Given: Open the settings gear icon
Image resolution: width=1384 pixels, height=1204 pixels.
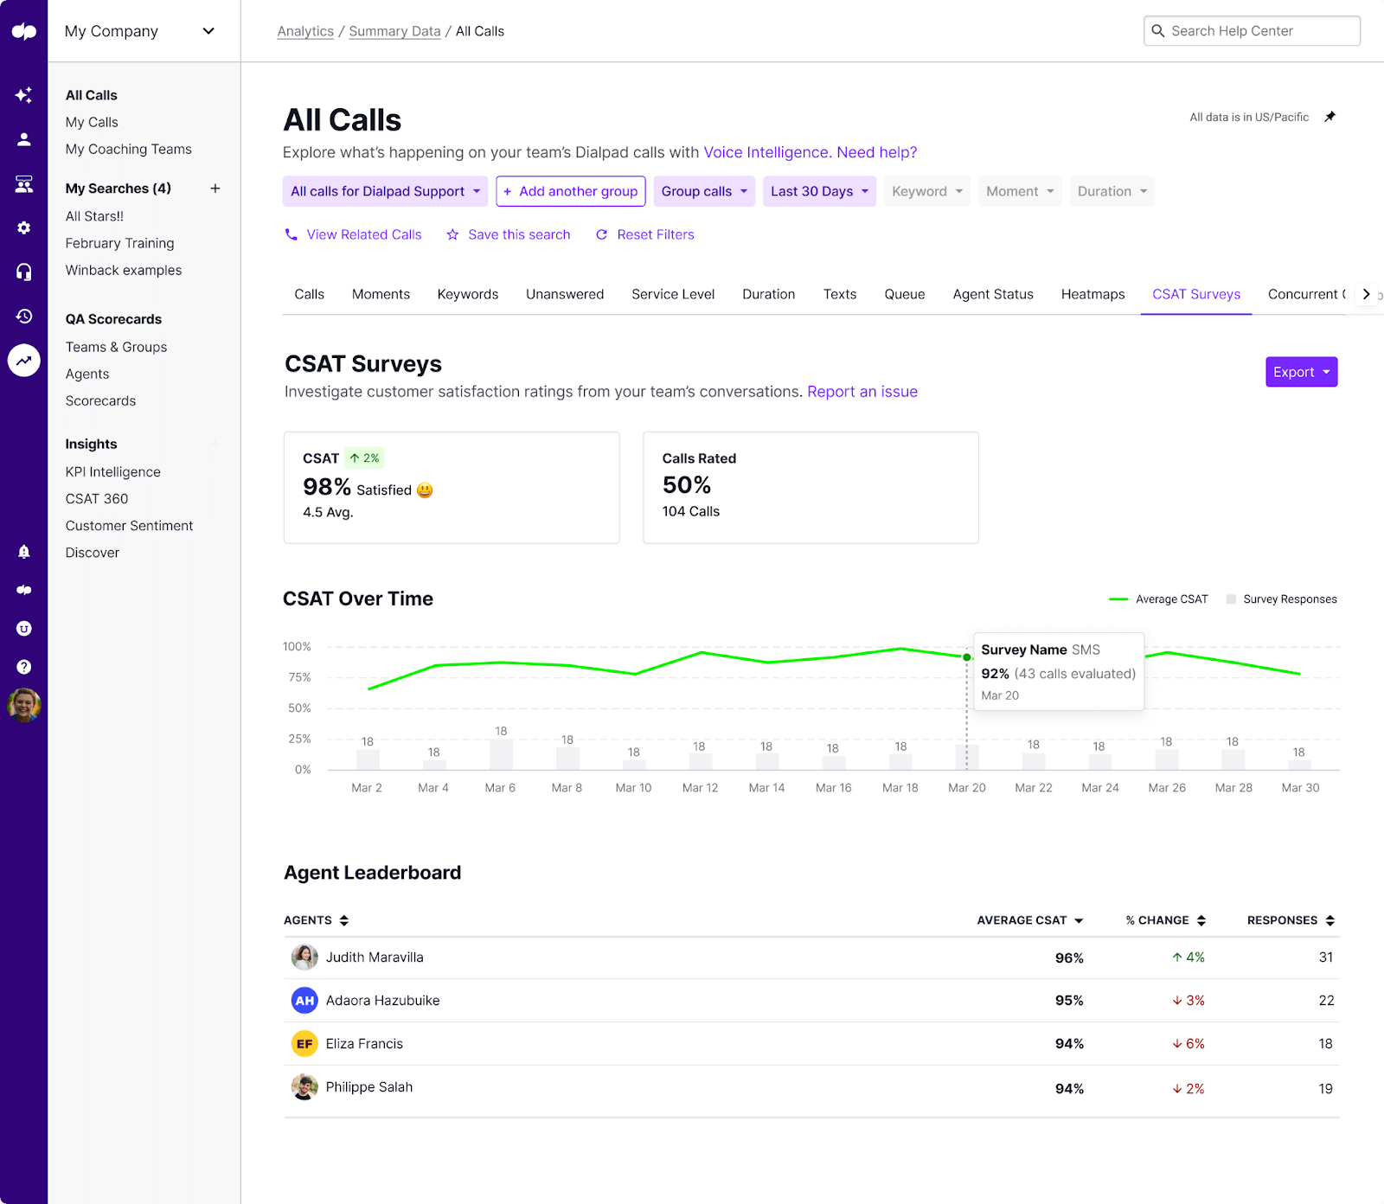Looking at the screenshot, I should [23, 227].
